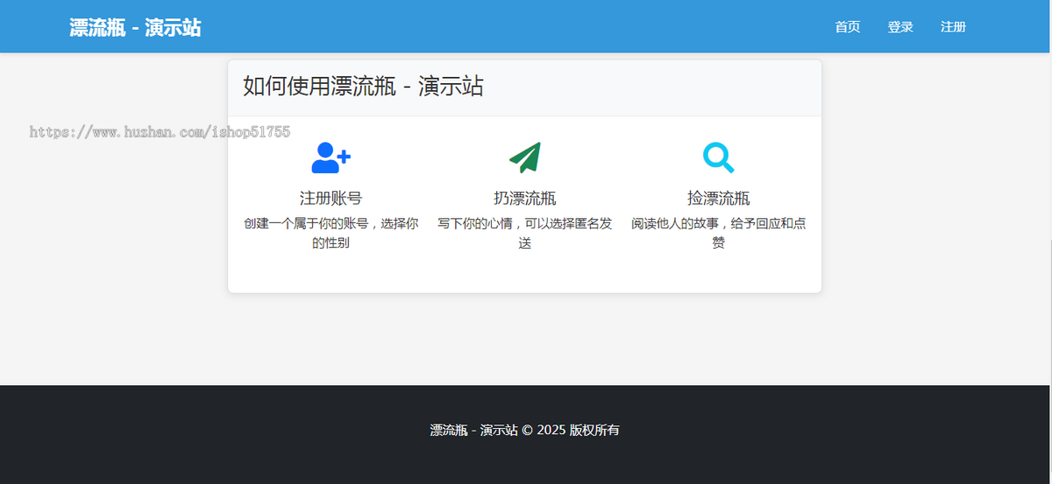Select the 注册账号 heading

coord(331,198)
